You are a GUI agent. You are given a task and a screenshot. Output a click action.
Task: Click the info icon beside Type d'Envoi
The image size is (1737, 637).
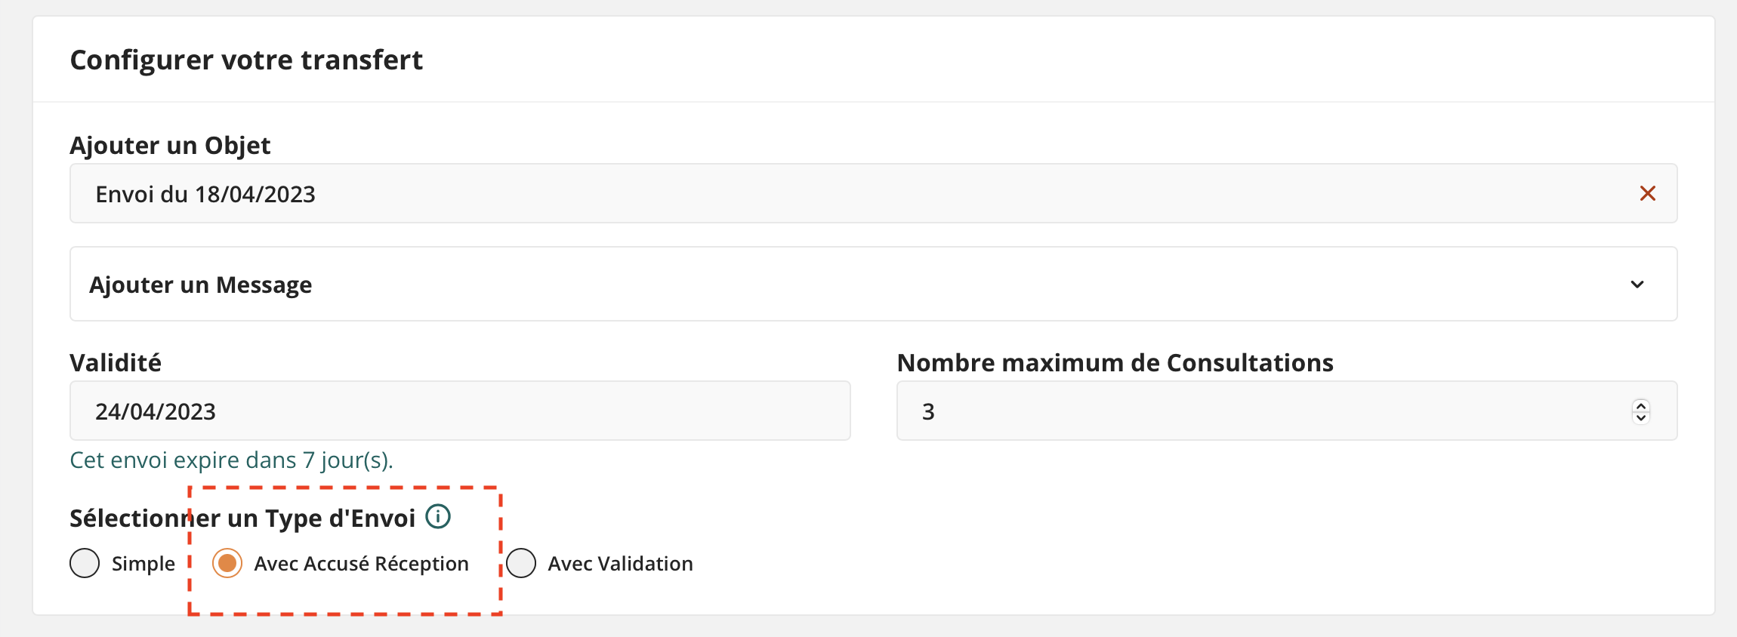click(438, 517)
